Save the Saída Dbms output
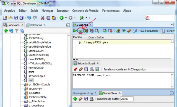177x107 pixels. click(x=86, y=99)
